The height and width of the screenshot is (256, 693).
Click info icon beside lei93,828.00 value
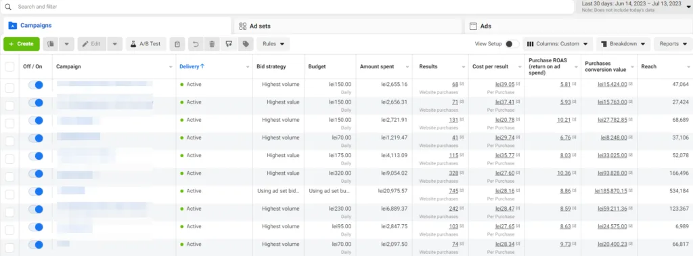pos(631,173)
